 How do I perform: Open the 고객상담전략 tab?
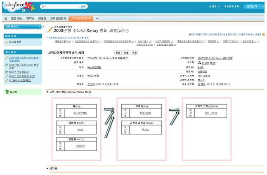[58, 19]
